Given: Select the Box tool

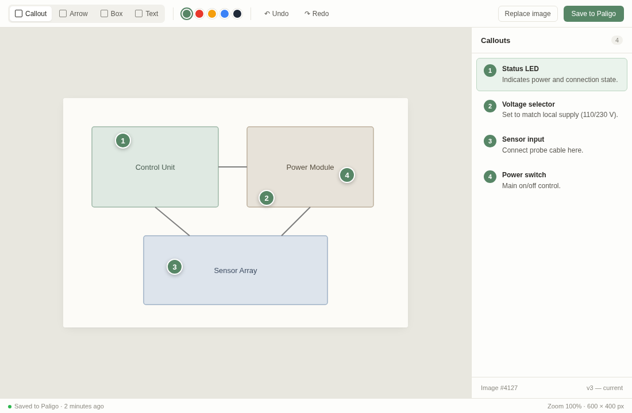Looking at the screenshot, I should (x=111, y=14).
